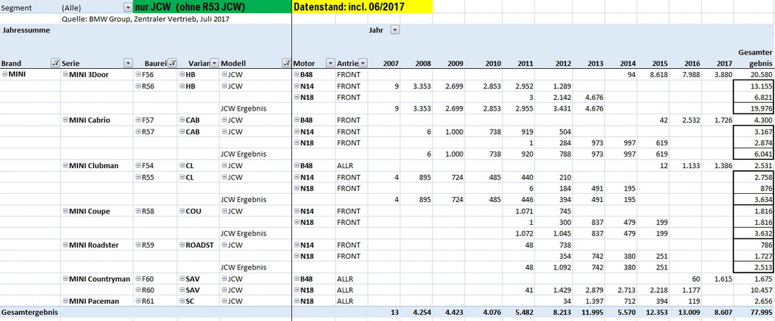Image resolution: width=775 pixels, height=321 pixels.
Task: Select the cell showing 6.041
Action: (754, 154)
